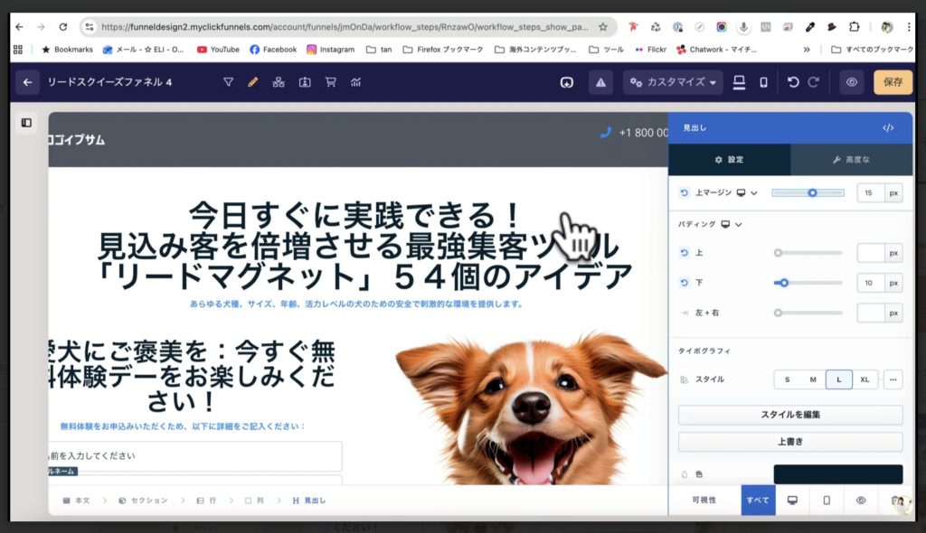This screenshot has width=926, height=533.
Task: Click the undo arrow icon
Action: (793, 81)
